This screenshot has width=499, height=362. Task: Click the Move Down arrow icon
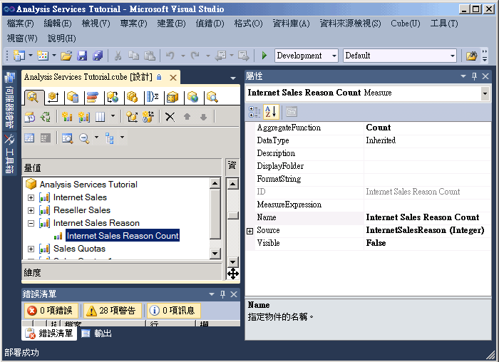(x=204, y=117)
